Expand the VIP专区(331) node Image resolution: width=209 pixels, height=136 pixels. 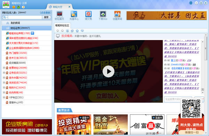pos(4,97)
